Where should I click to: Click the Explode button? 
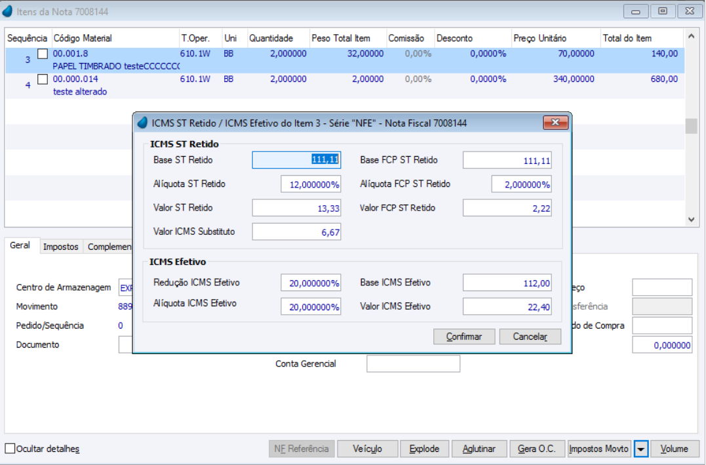click(424, 449)
